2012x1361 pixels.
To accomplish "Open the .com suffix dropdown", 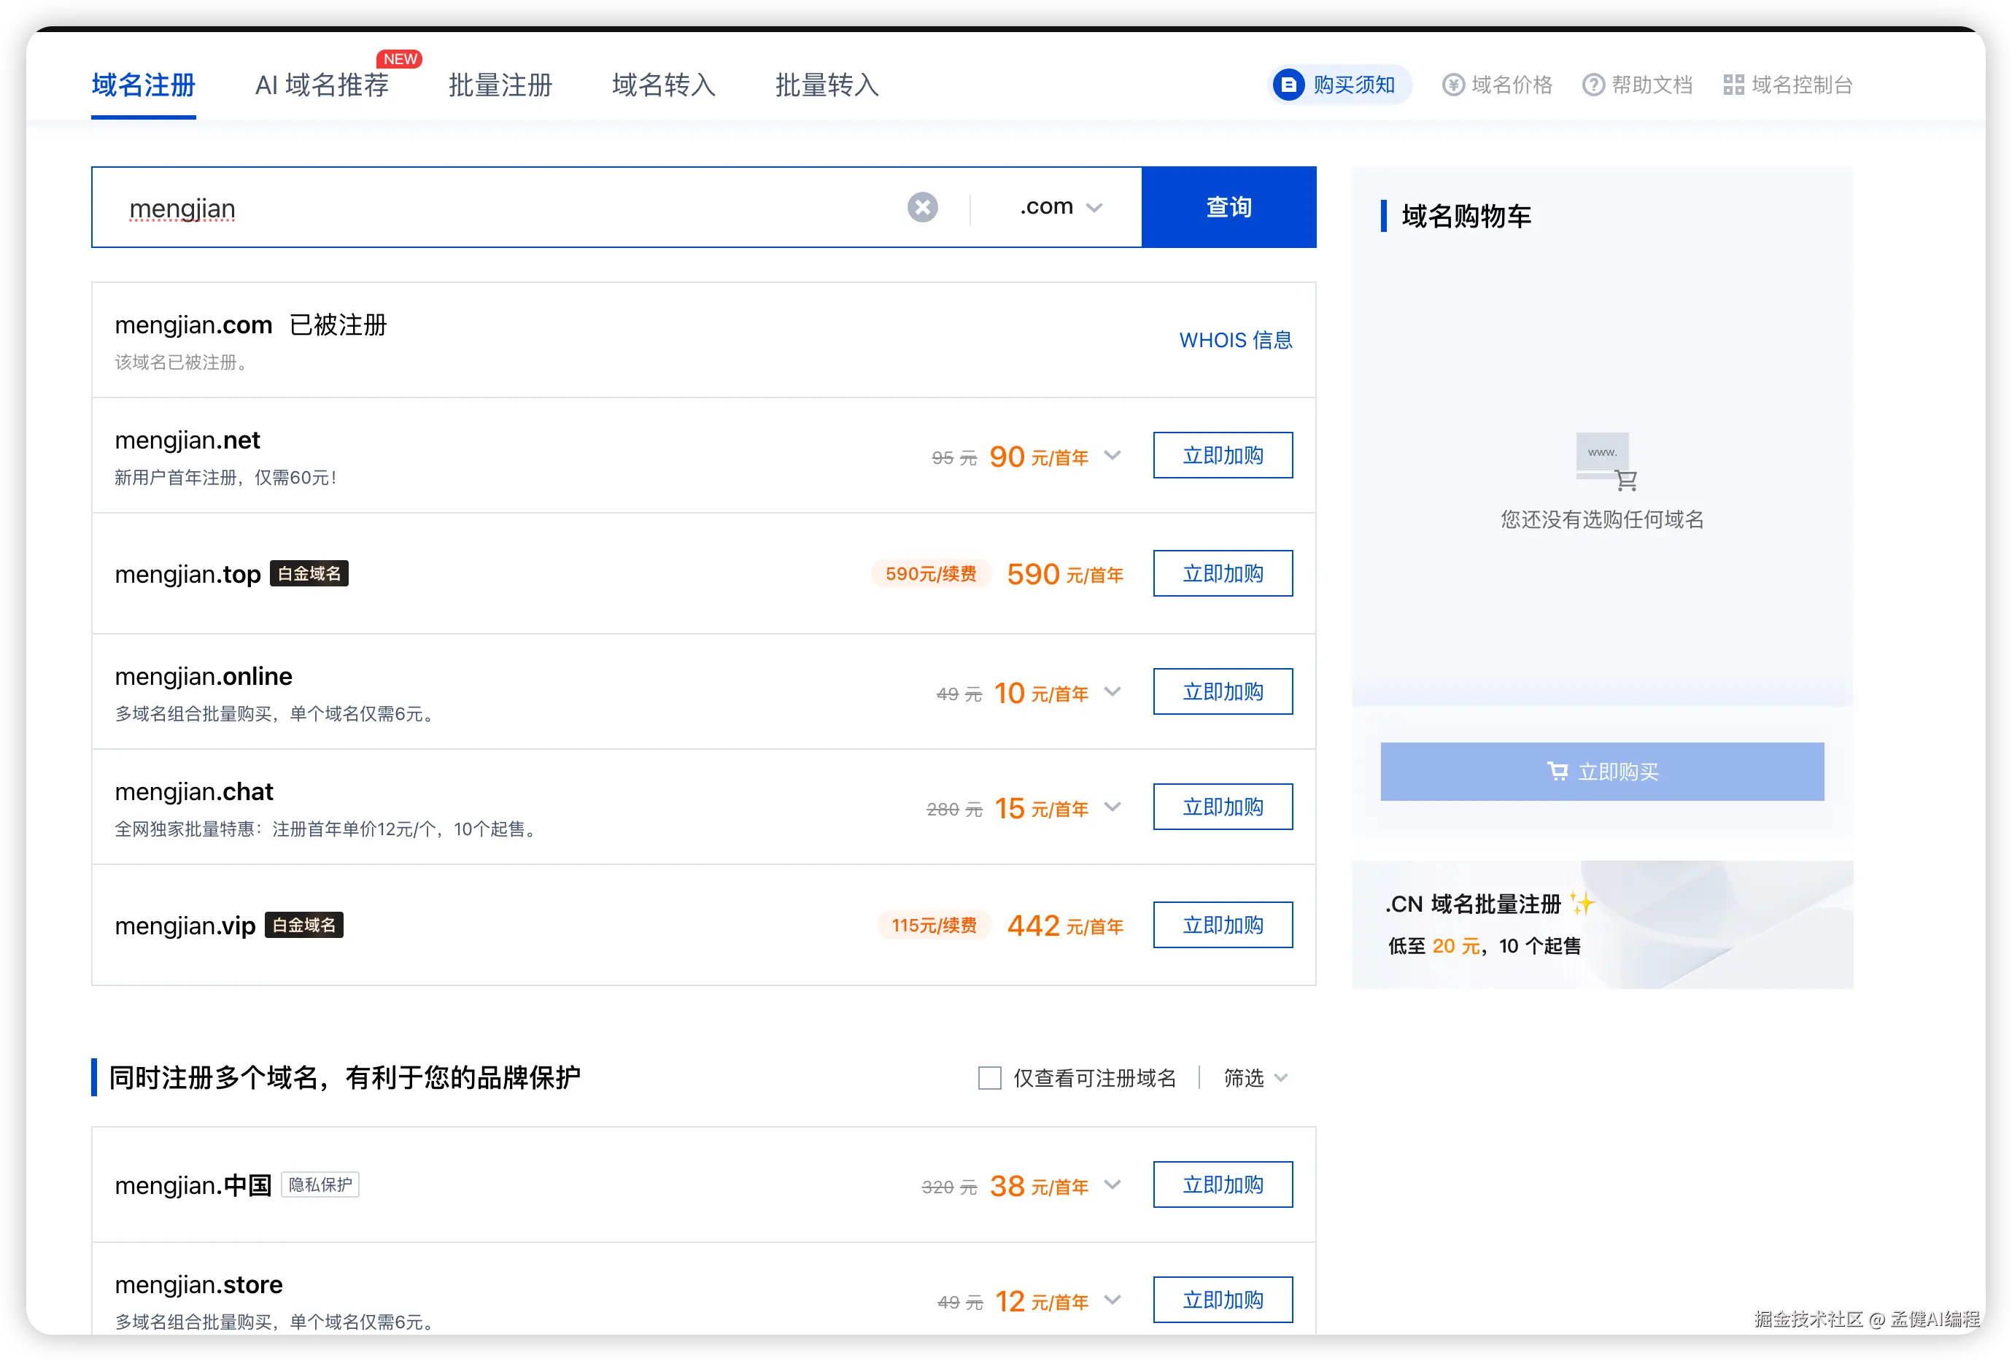I will (x=1060, y=208).
